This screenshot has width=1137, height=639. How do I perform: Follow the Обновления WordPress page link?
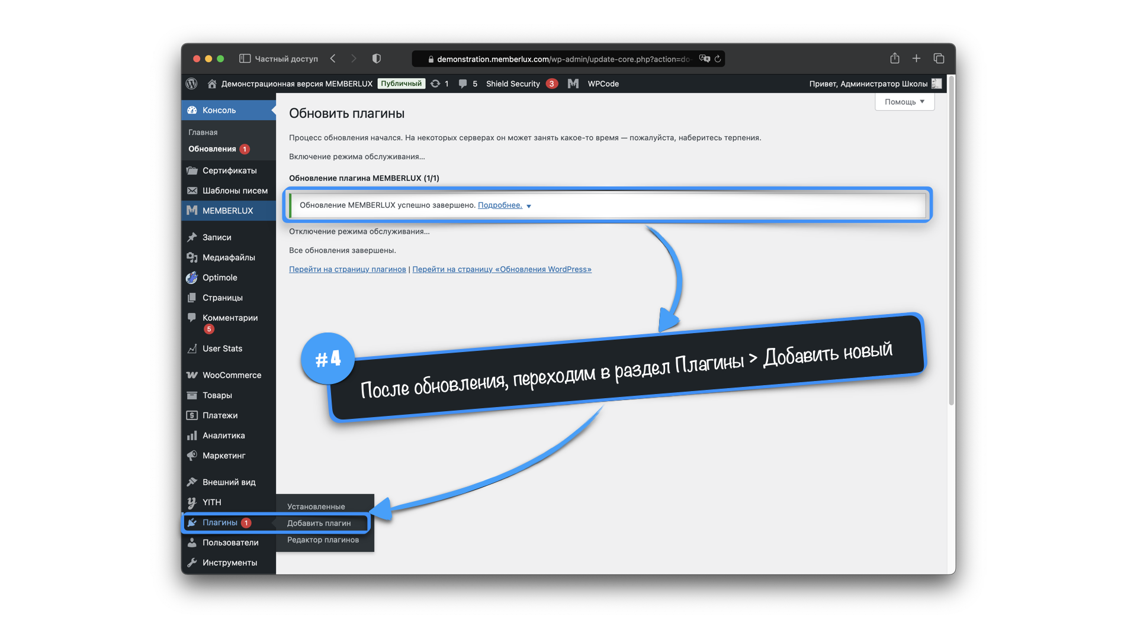pos(502,269)
